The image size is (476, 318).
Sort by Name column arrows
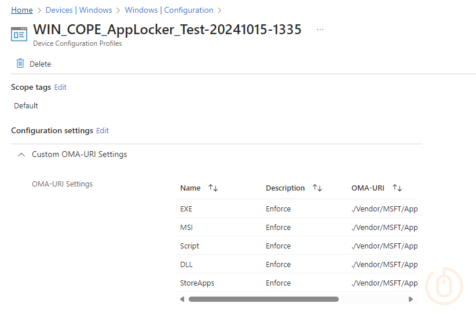pyautogui.click(x=213, y=188)
